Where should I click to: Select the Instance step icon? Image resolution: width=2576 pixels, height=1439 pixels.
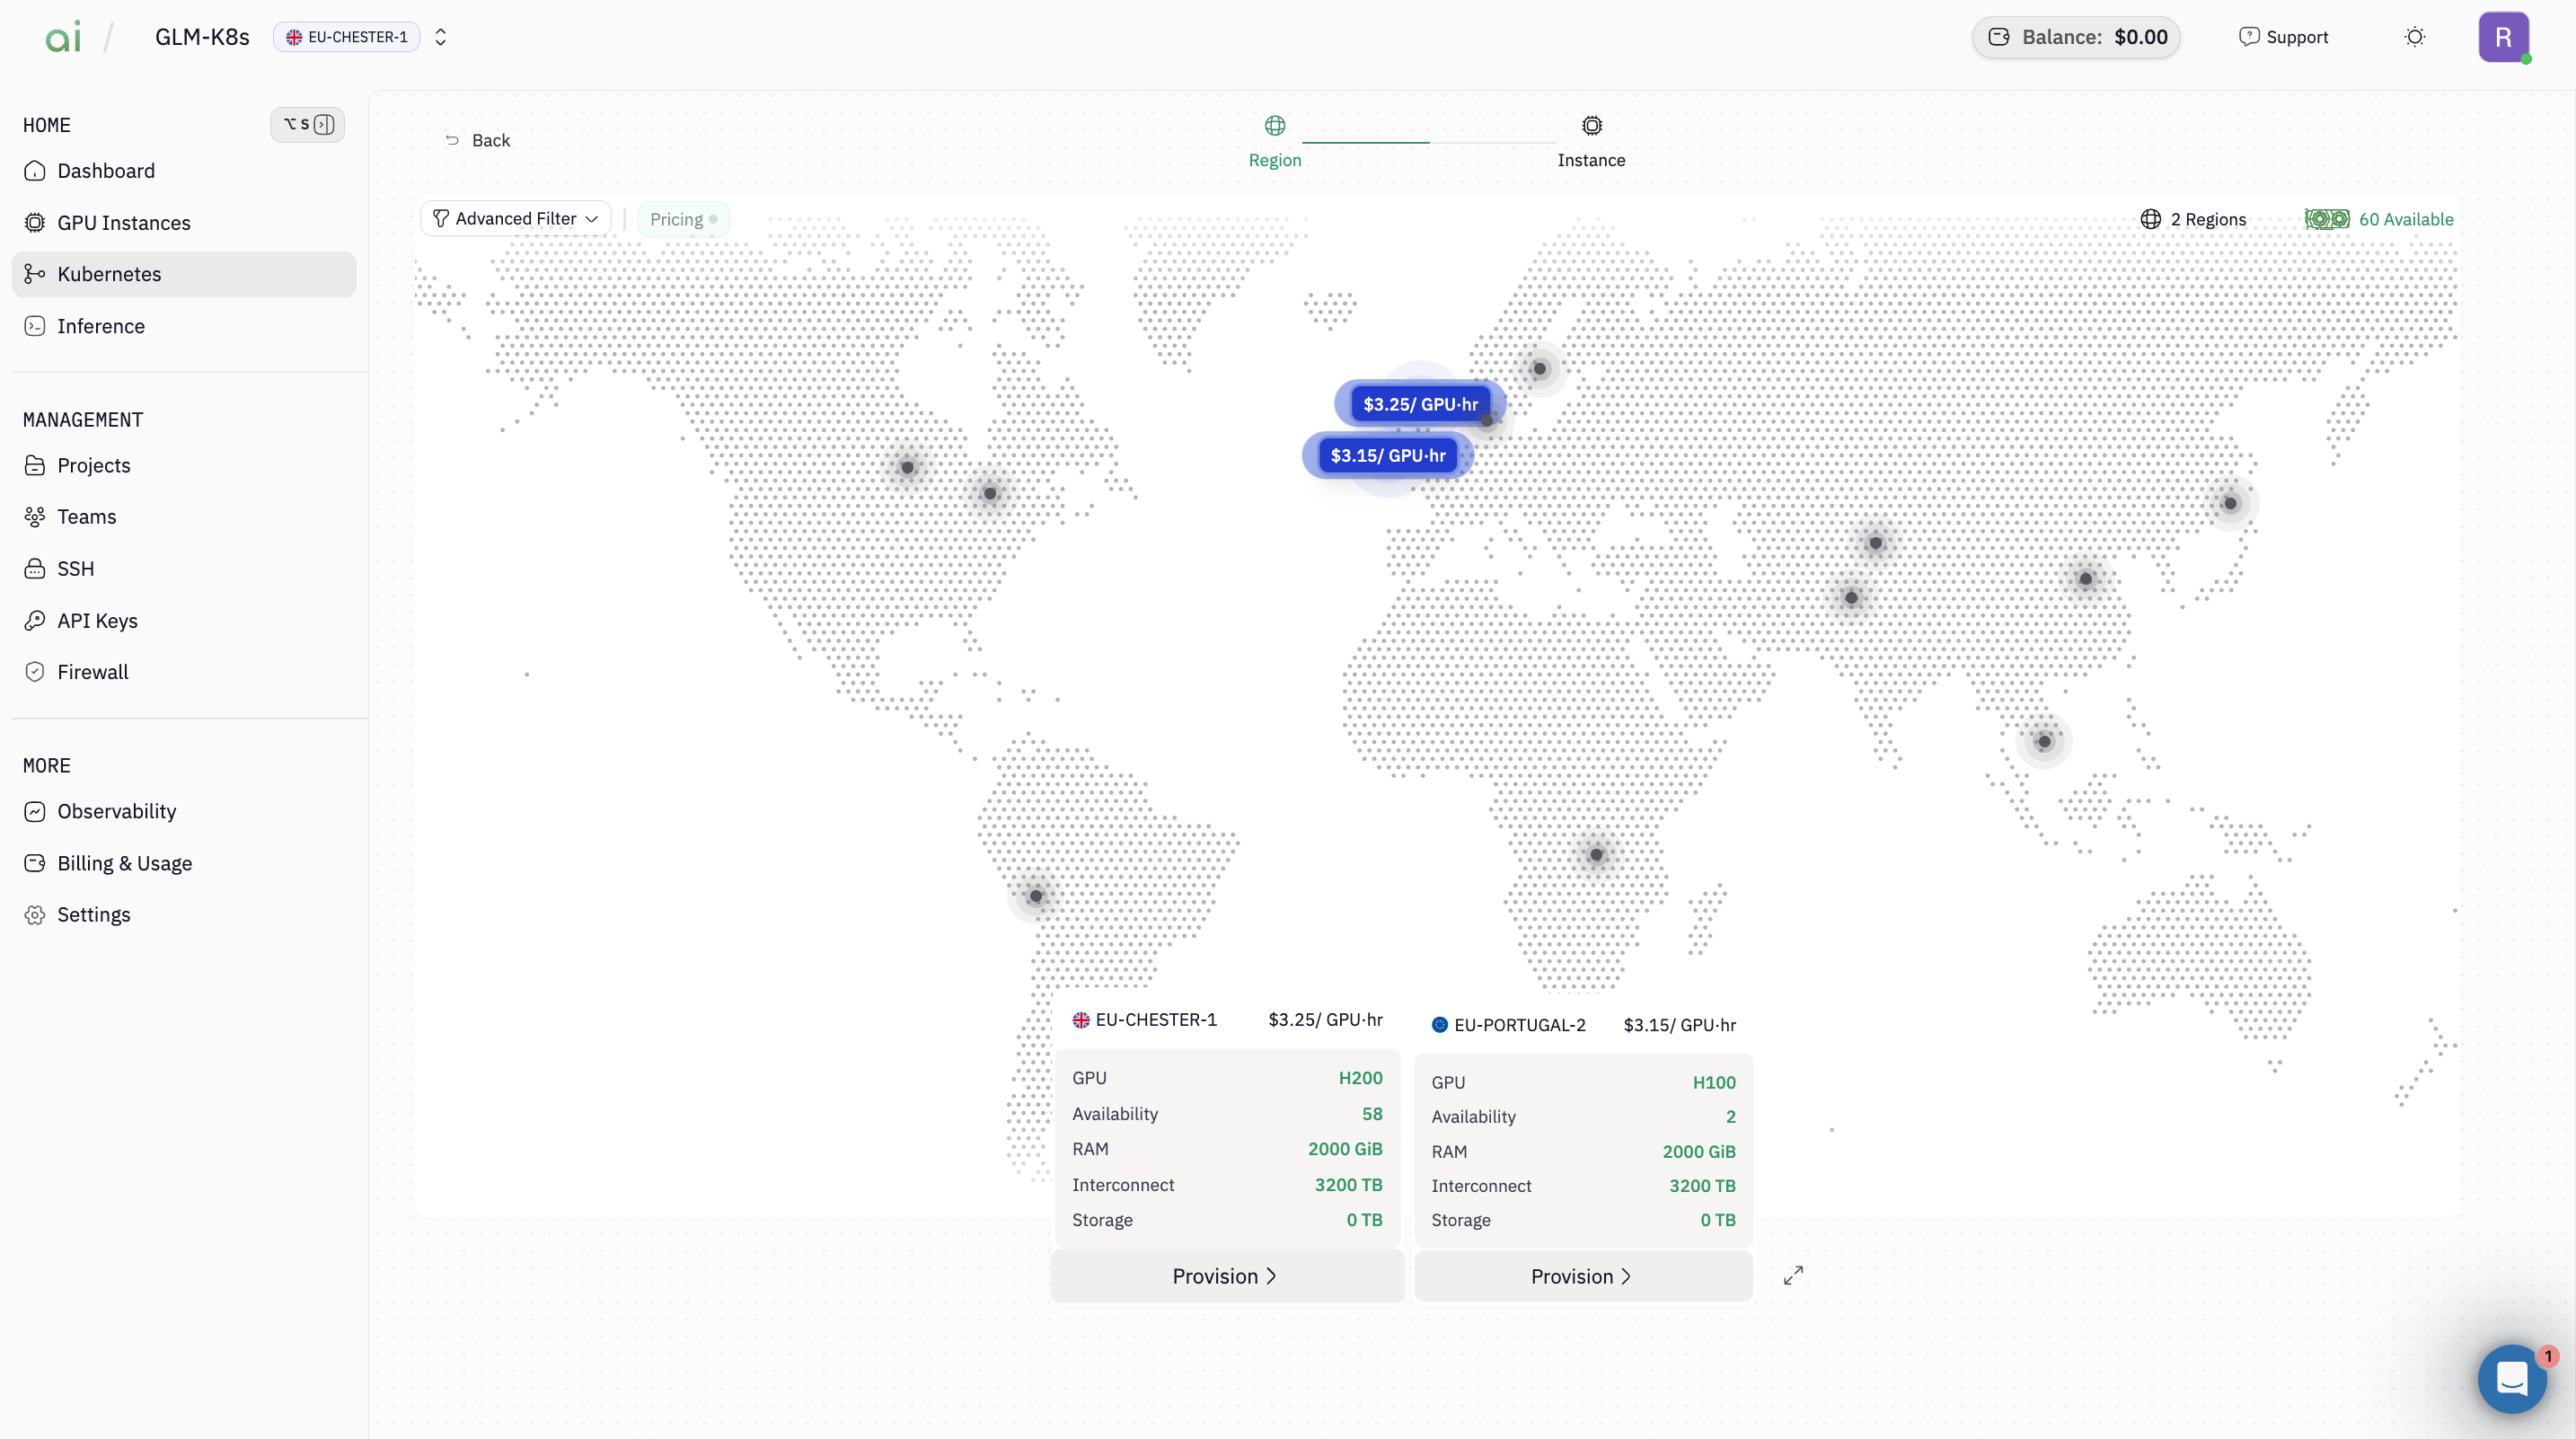coord(1591,126)
